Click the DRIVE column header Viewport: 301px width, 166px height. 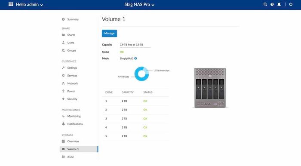coord(109,92)
